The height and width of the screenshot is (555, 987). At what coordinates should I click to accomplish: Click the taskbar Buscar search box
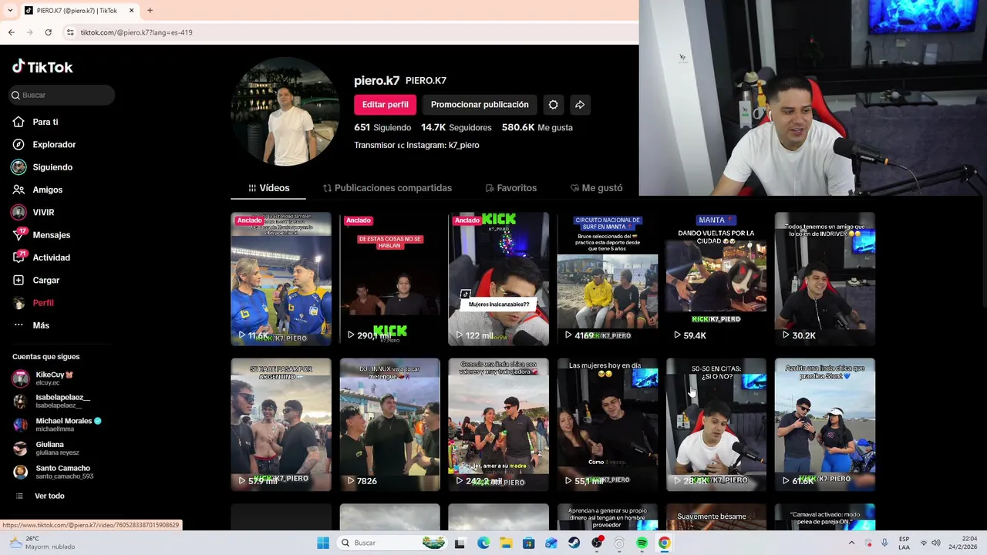pos(392,543)
